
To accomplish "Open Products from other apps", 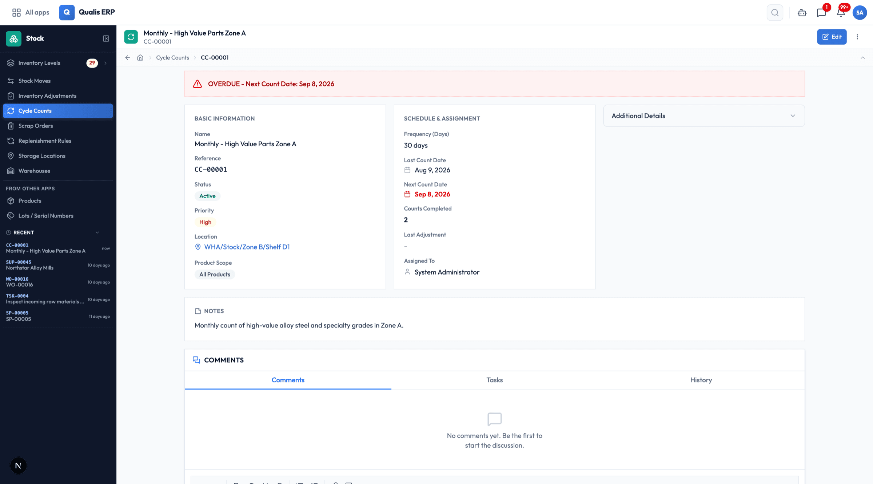I will [58, 201].
